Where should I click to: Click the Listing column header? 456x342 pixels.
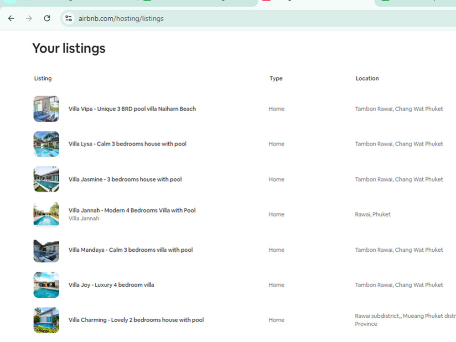43,78
